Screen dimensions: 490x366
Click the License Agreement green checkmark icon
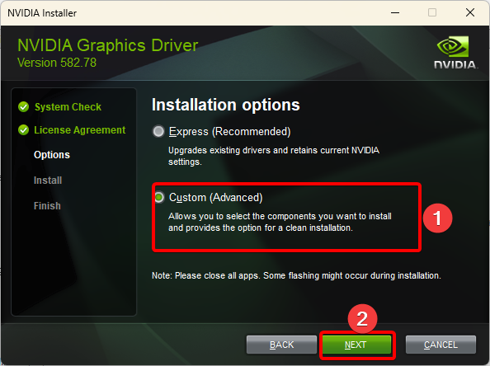23,129
